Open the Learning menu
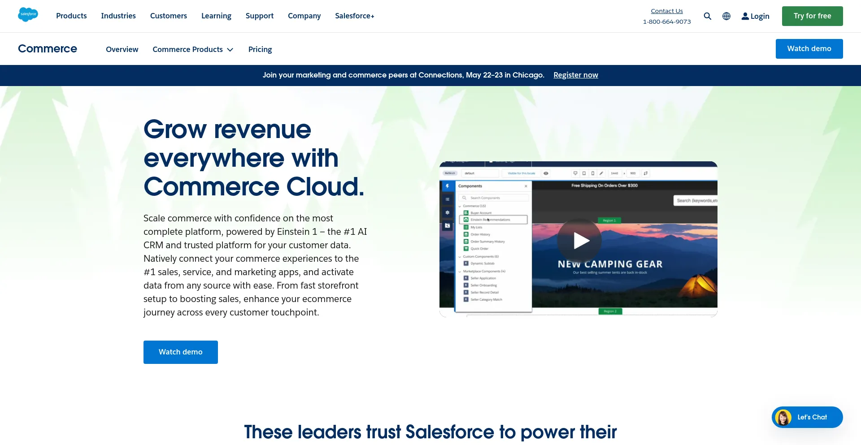The width and height of the screenshot is (861, 445). [216, 16]
